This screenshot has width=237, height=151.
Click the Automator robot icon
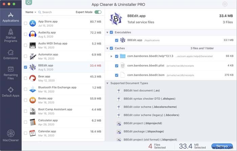33,56
